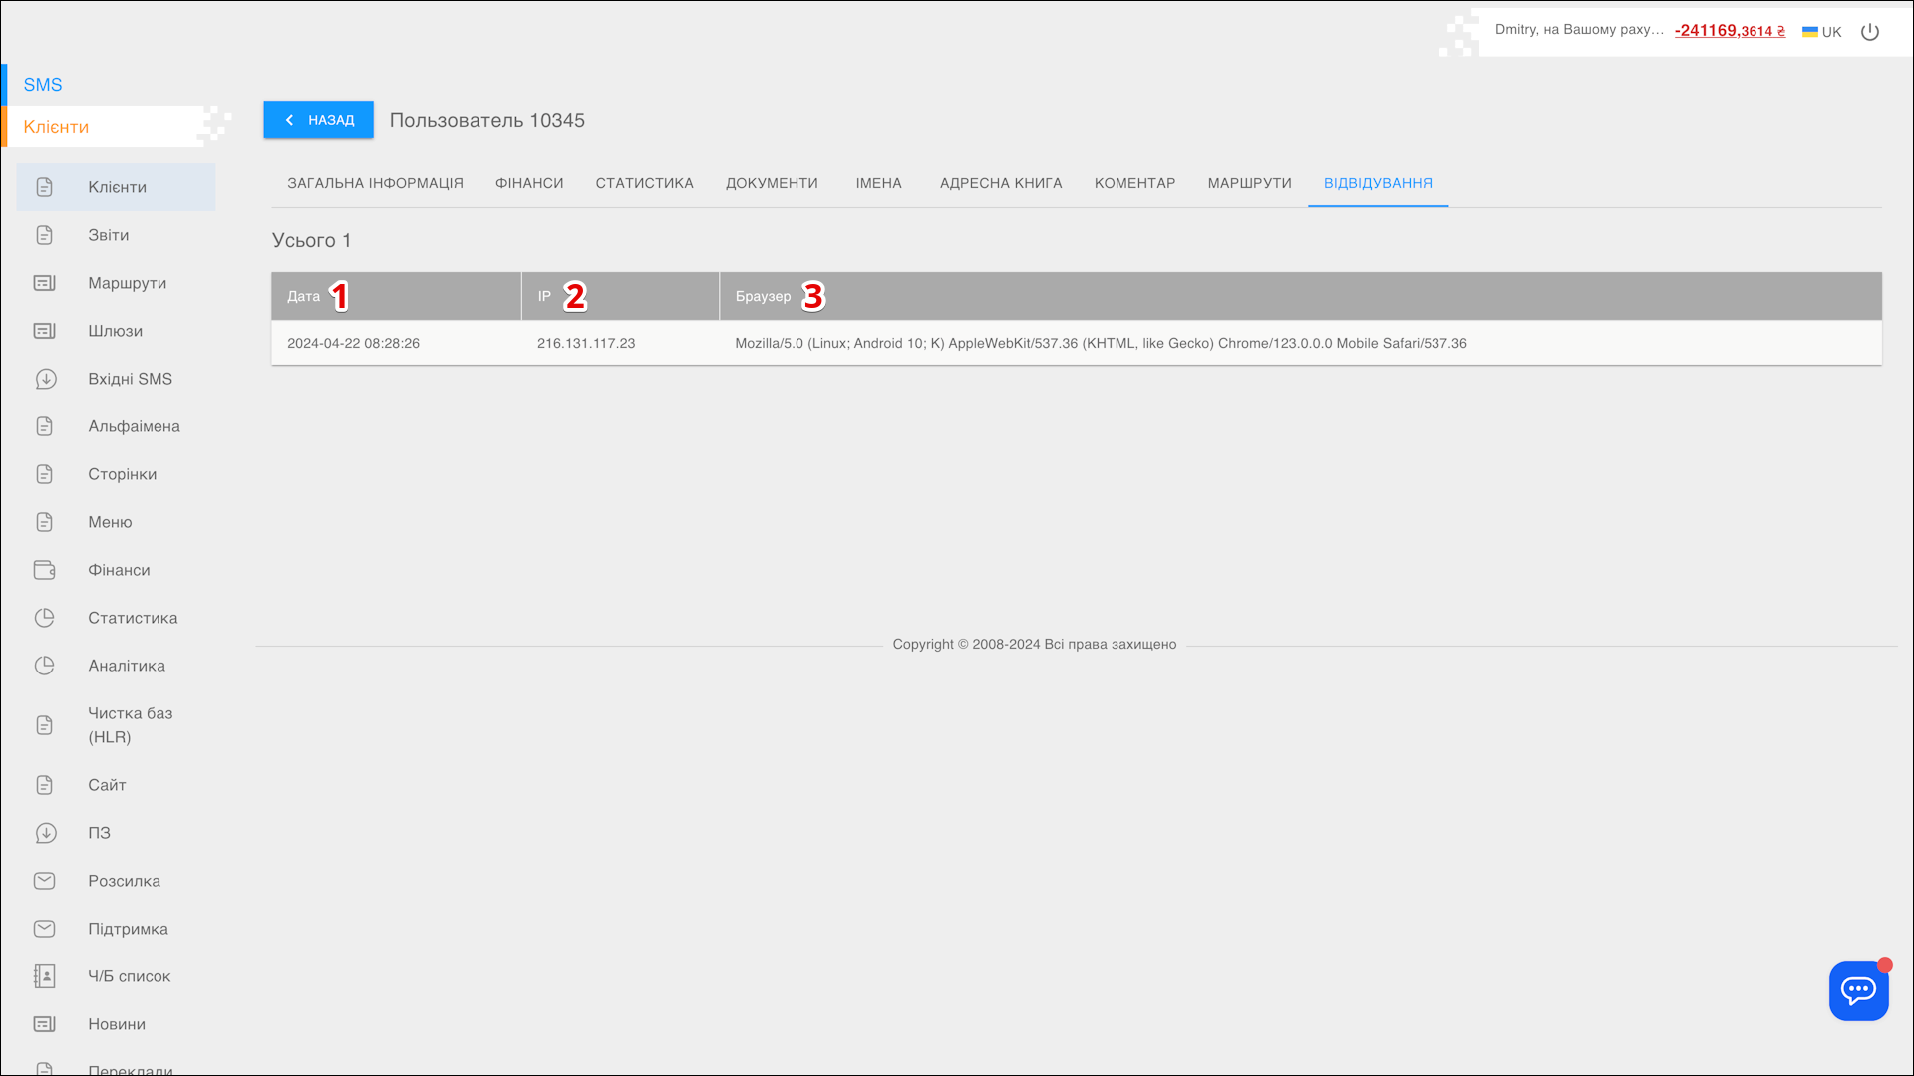Click the Фінанси wallet icon

click(x=45, y=570)
